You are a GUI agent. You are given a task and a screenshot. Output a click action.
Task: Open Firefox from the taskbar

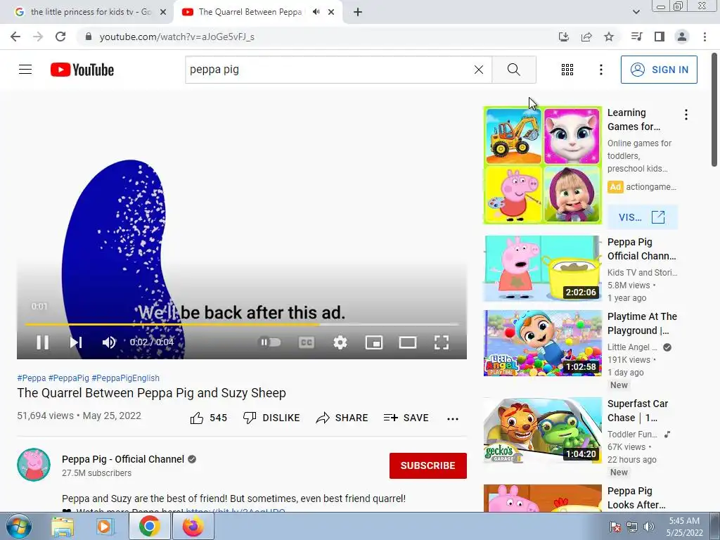click(193, 526)
